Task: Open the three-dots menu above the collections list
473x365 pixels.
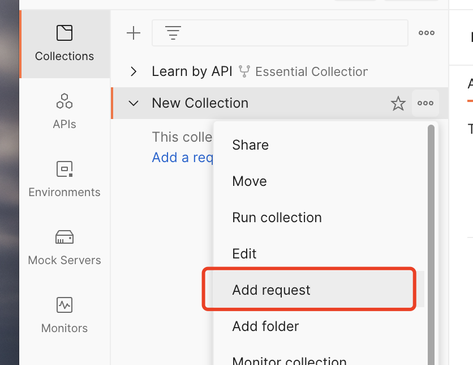Action: [x=426, y=33]
